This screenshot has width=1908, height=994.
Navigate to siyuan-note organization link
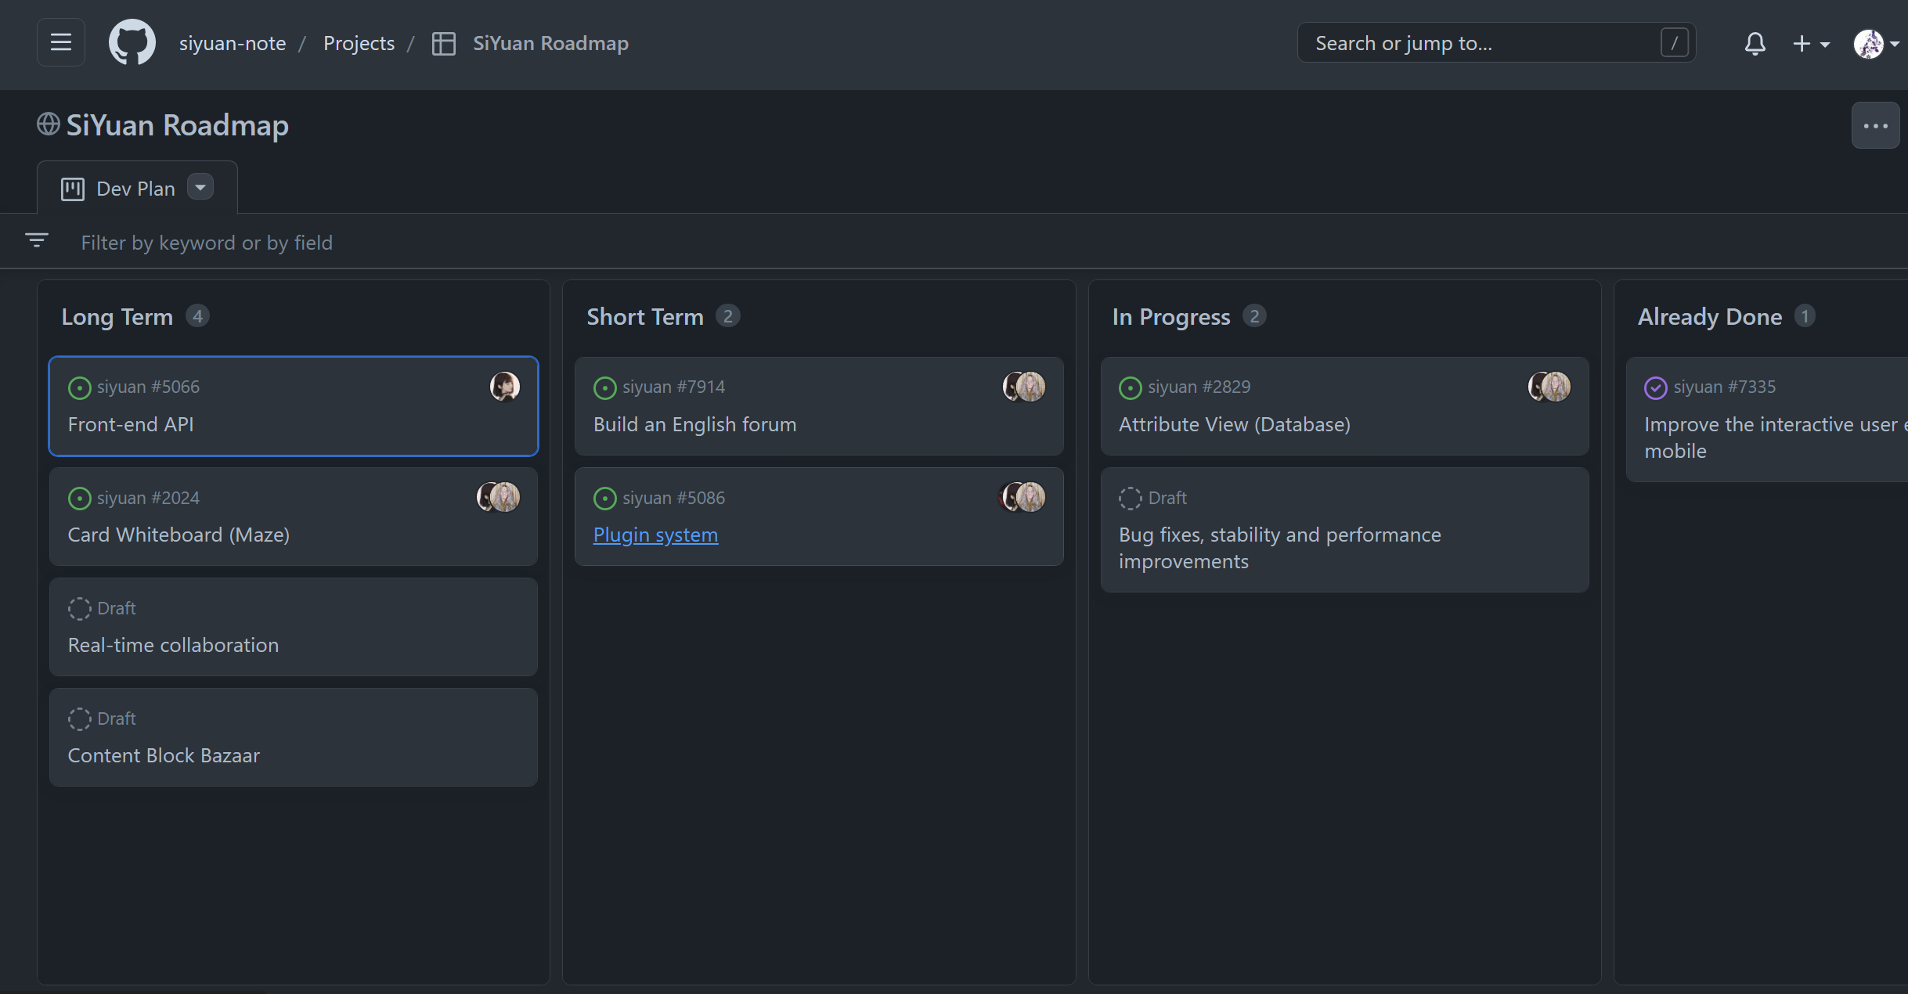pyautogui.click(x=233, y=43)
